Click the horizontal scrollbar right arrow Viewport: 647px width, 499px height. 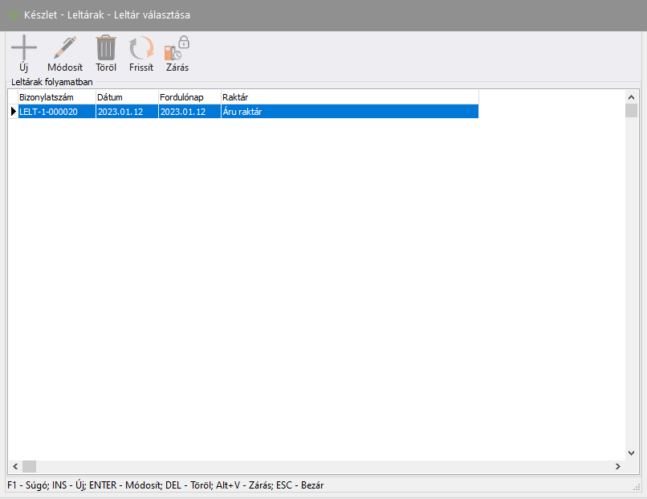click(617, 466)
